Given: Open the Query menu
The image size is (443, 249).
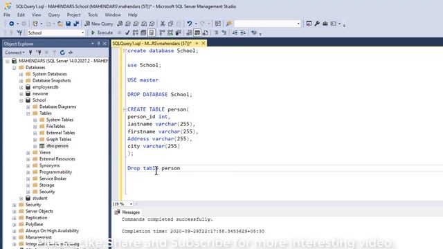Looking at the screenshot, I should point(54,15).
